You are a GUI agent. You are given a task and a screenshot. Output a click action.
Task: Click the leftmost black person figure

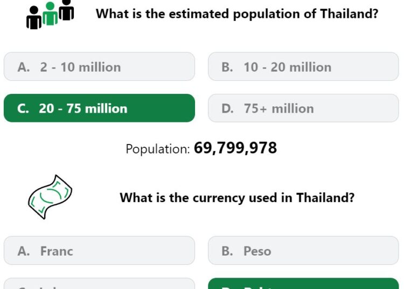34,18
